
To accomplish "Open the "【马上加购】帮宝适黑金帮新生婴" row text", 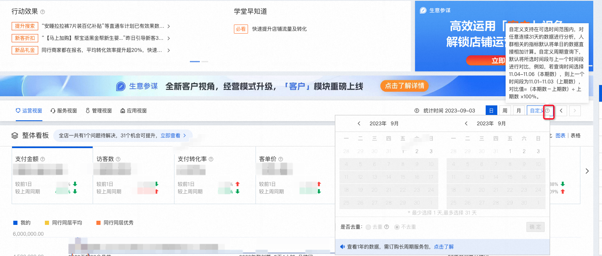I will pyautogui.click(x=103, y=38).
